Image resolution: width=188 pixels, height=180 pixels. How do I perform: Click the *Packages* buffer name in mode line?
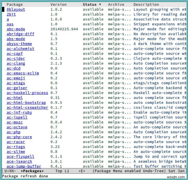(32, 171)
